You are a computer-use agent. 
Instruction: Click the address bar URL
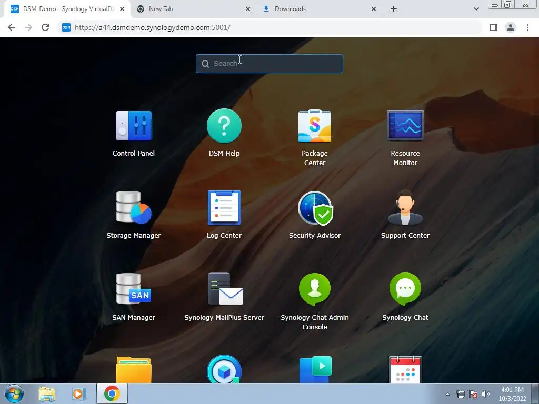[152, 27]
